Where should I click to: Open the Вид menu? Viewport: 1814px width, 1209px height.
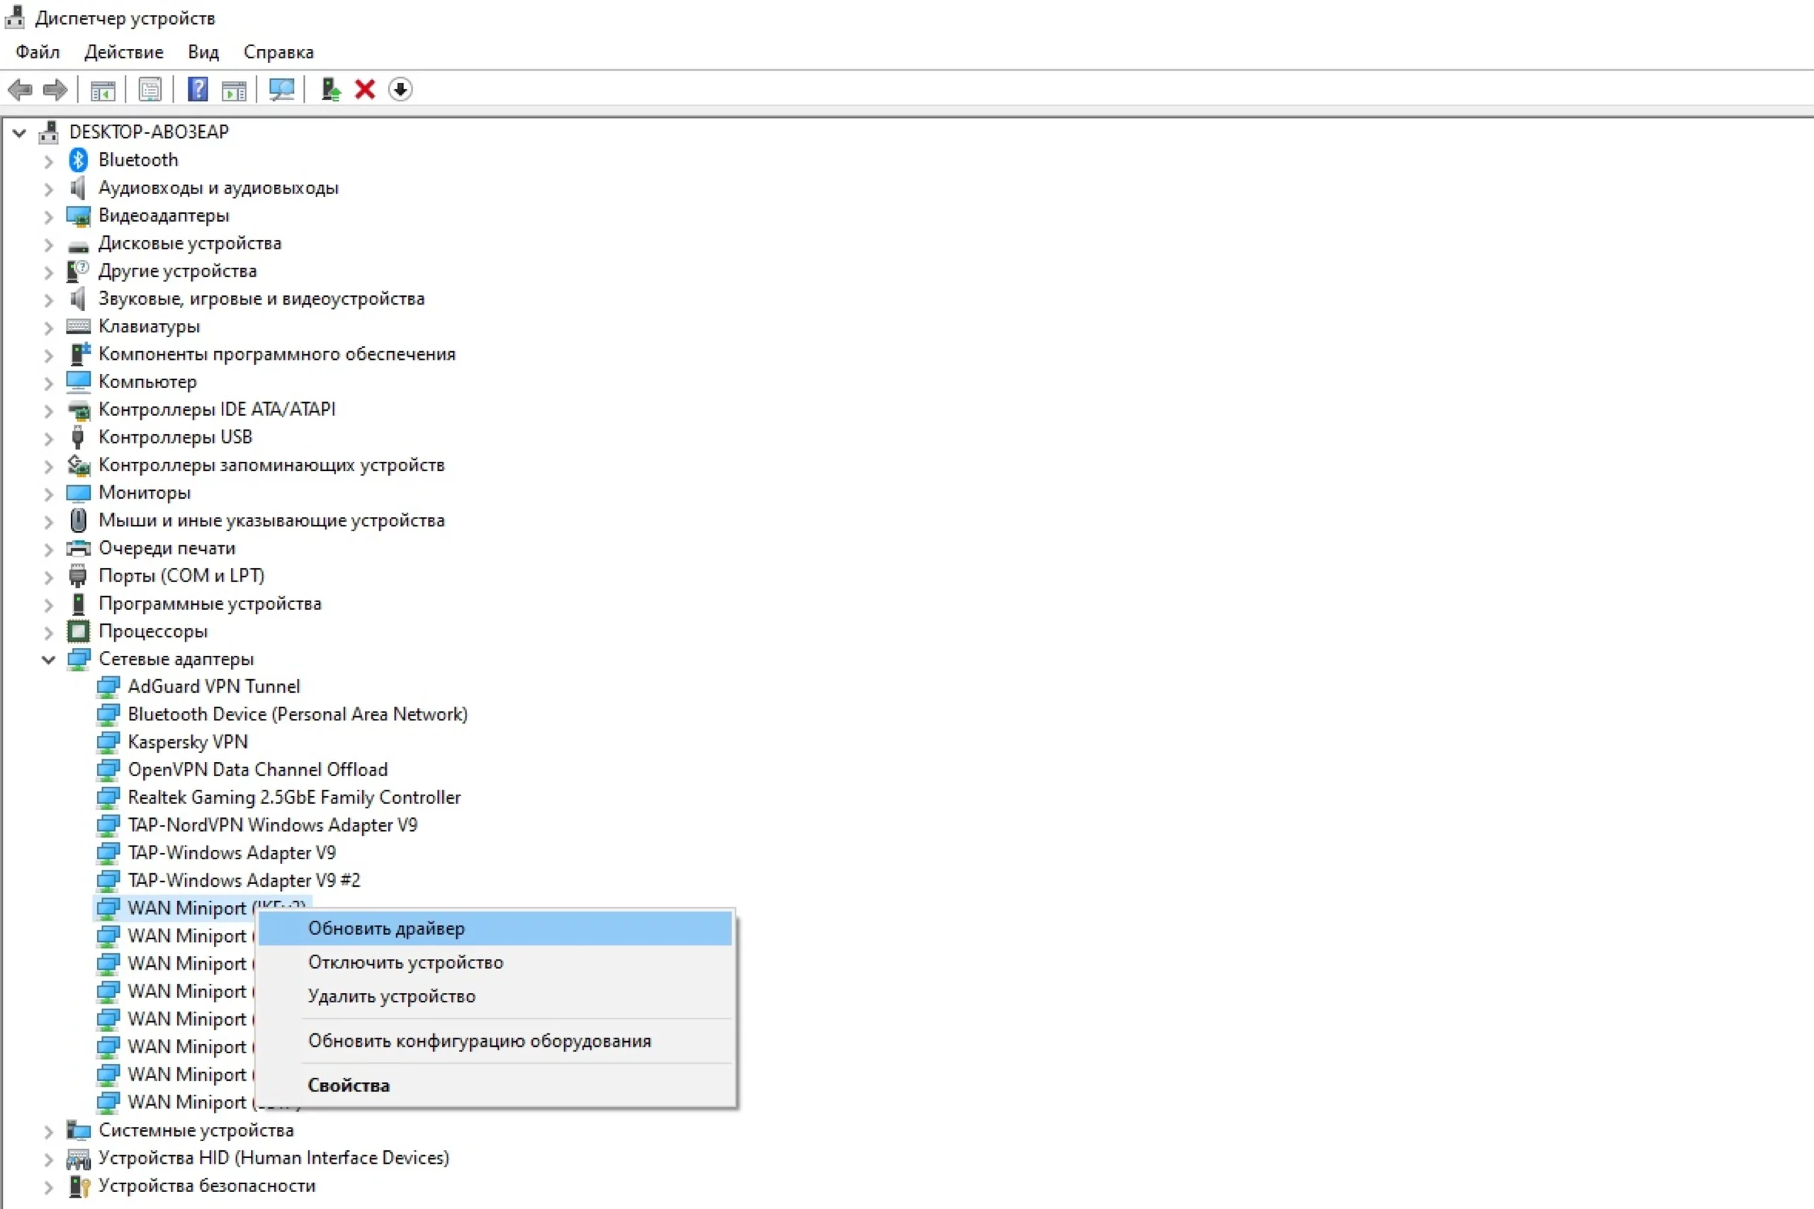[x=203, y=52]
